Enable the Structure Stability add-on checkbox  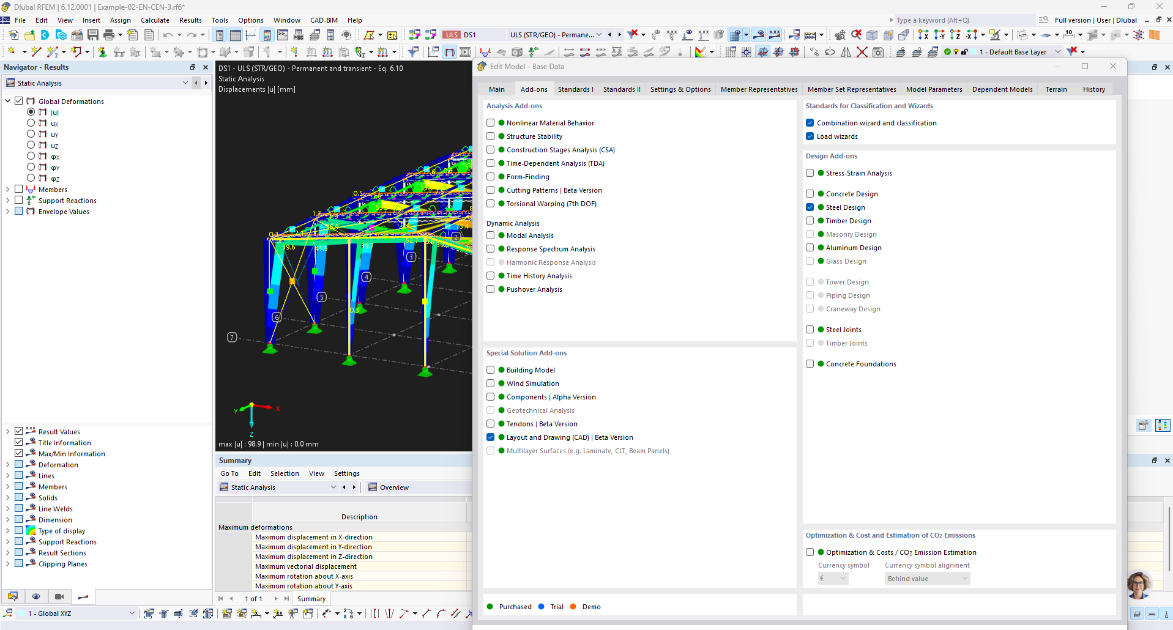point(491,136)
